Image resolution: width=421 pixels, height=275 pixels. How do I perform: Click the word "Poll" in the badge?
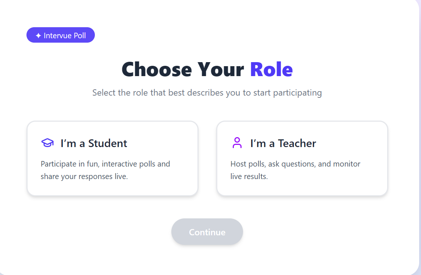[80, 36]
